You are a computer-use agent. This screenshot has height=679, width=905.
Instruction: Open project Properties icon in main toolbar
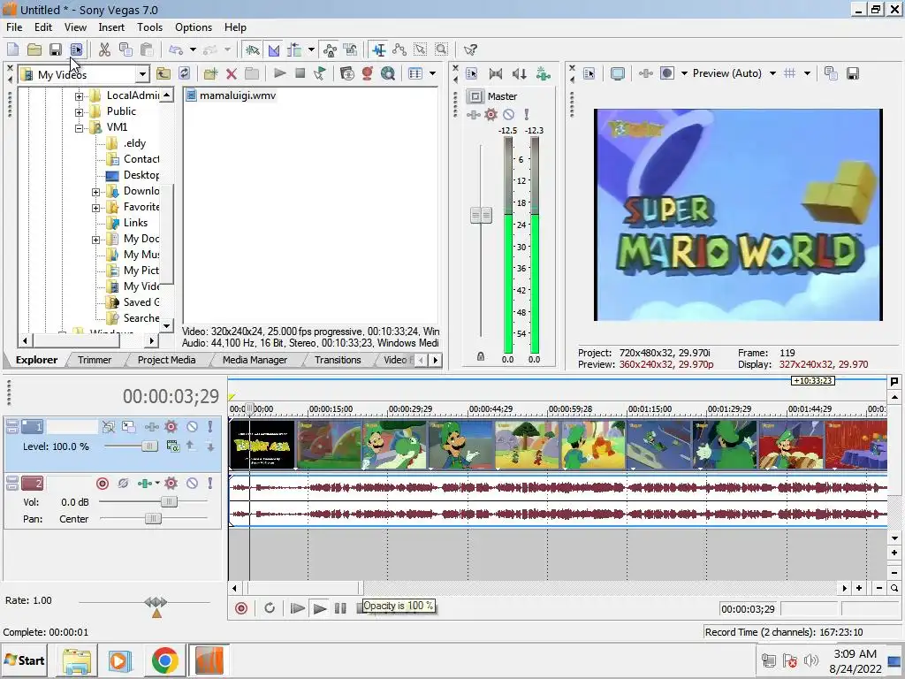click(x=76, y=50)
